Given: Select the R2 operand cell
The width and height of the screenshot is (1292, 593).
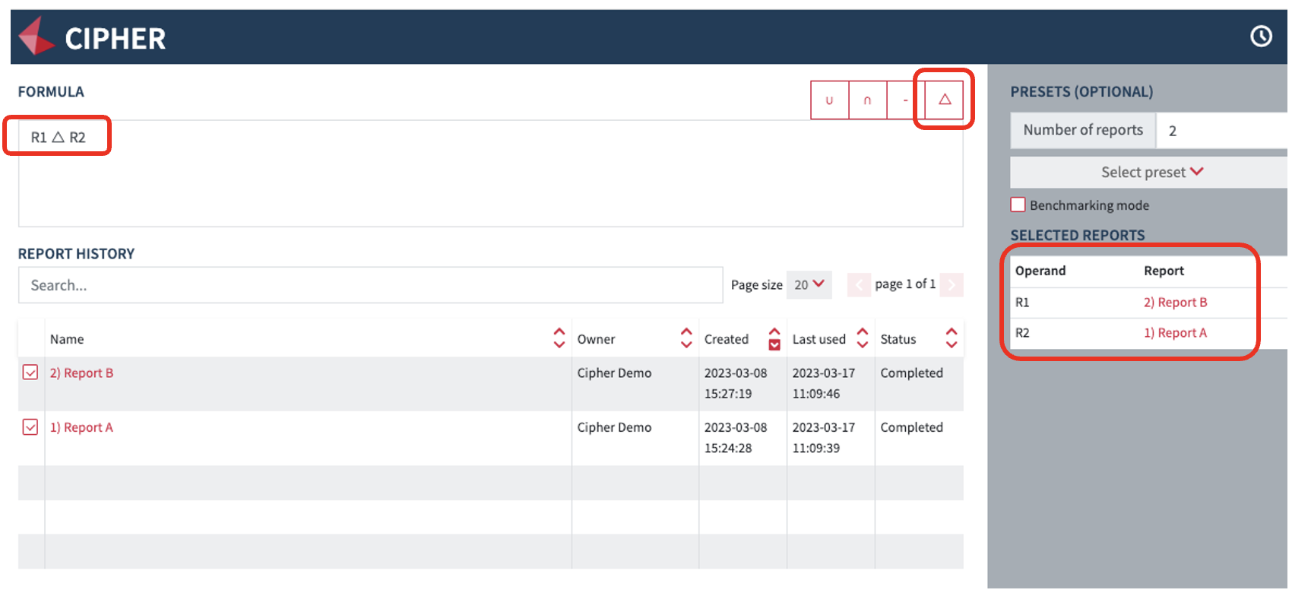Looking at the screenshot, I should [x=1022, y=333].
